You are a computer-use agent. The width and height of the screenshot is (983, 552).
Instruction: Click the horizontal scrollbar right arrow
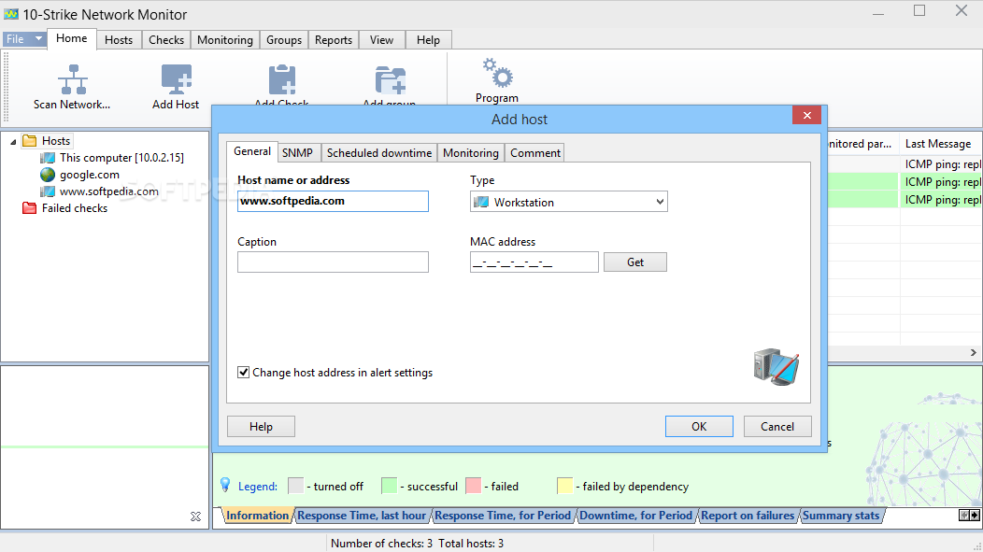(x=973, y=353)
